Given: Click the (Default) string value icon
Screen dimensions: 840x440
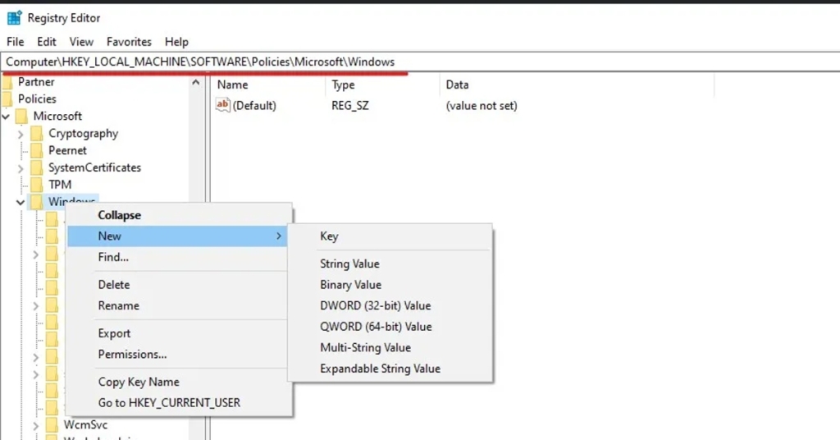Looking at the screenshot, I should (222, 105).
